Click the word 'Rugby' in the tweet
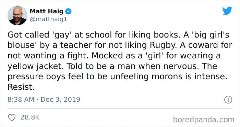Screen dimensions: 240x127 tap(164, 45)
